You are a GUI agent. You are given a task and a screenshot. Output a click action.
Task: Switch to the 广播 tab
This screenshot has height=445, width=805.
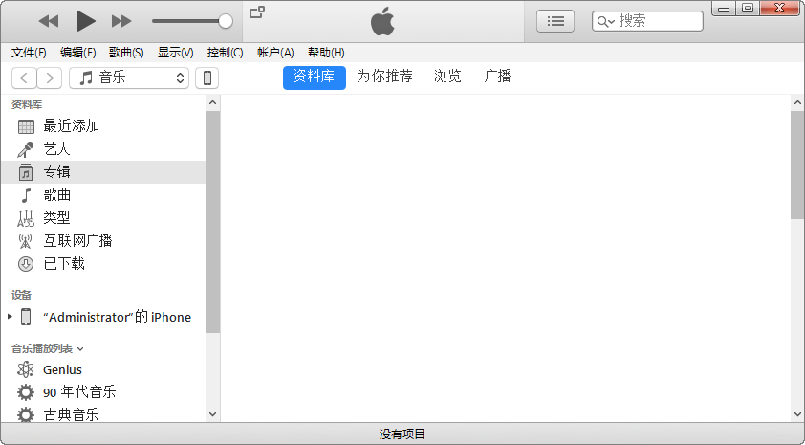pos(497,77)
